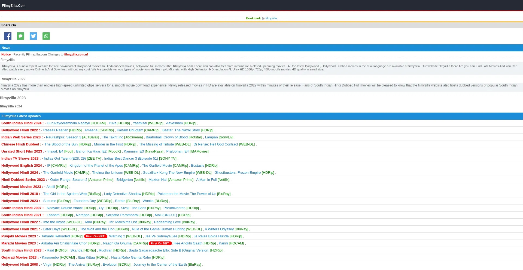Open The Girl in the Spiders Web link

[65, 194]
